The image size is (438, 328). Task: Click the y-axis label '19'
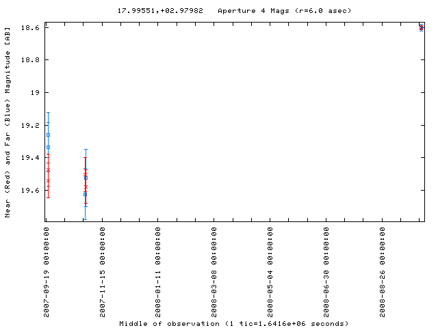(35, 93)
